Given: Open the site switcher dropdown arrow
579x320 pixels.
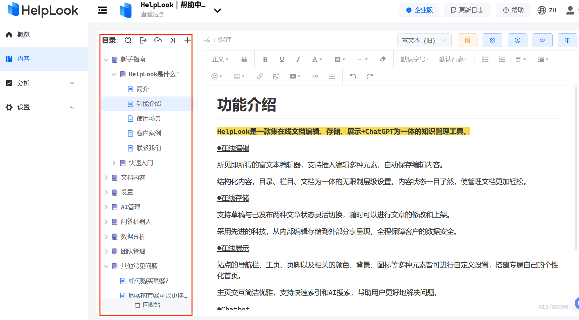Looking at the screenshot, I should (x=218, y=11).
